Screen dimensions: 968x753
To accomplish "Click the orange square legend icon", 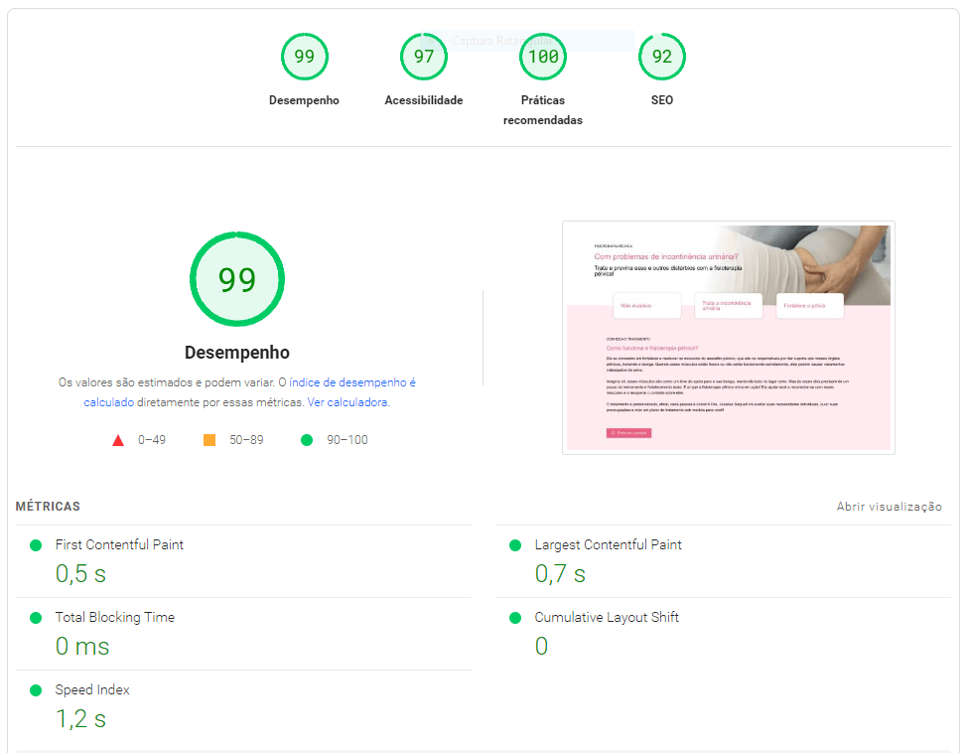I will coord(209,440).
